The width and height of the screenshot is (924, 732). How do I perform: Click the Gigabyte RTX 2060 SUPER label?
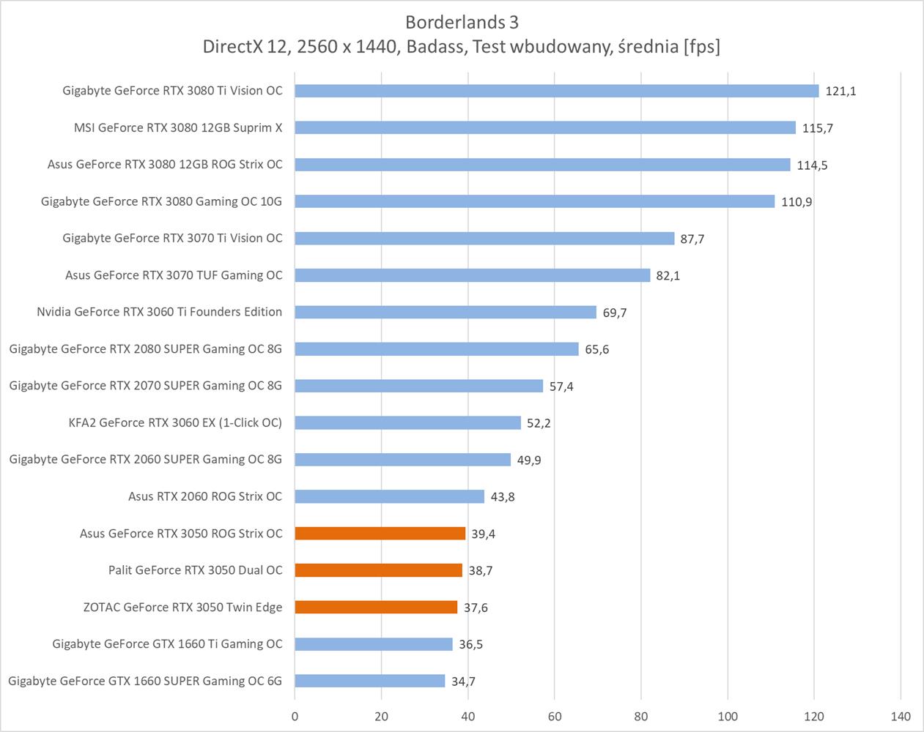click(x=145, y=459)
